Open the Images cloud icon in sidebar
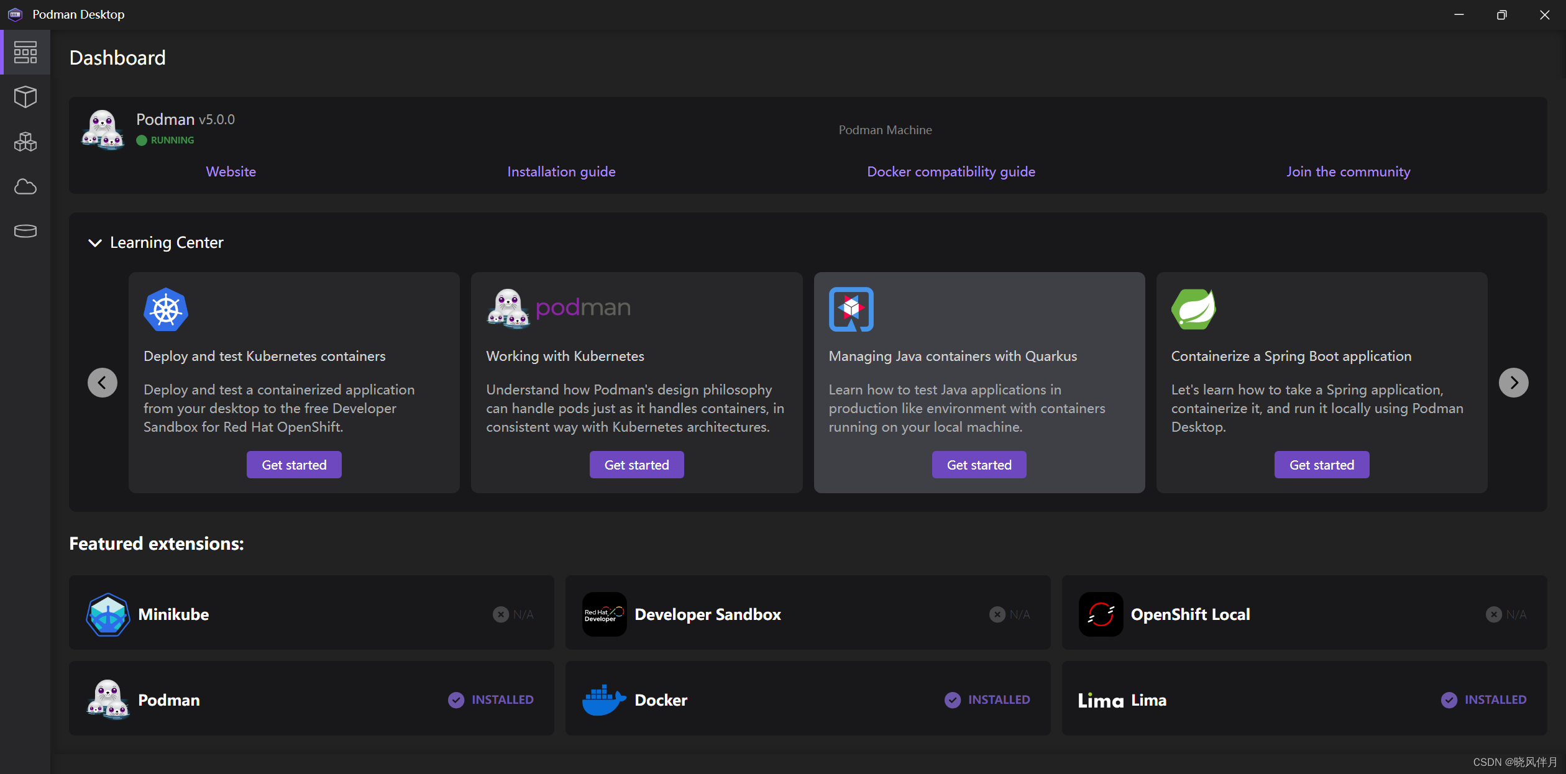Image resolution: width=1566 pixels, height=774 pixels. point(25,186)
